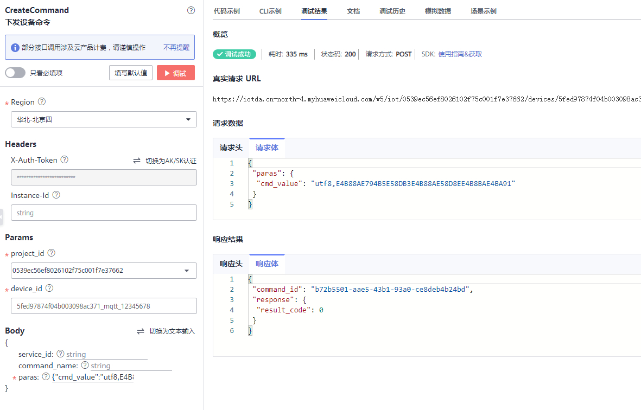
Task: Toggle the 只看必填项 switch
Action: (15, 73)
